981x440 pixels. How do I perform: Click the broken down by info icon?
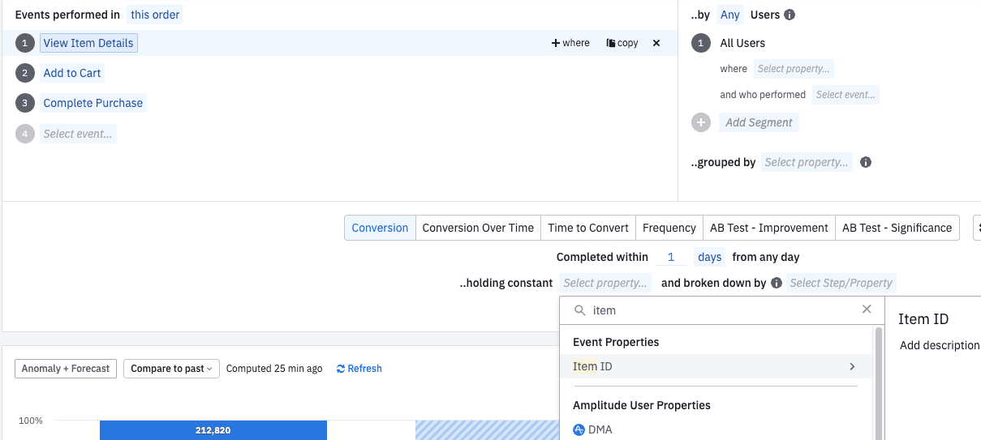point(777,283)
